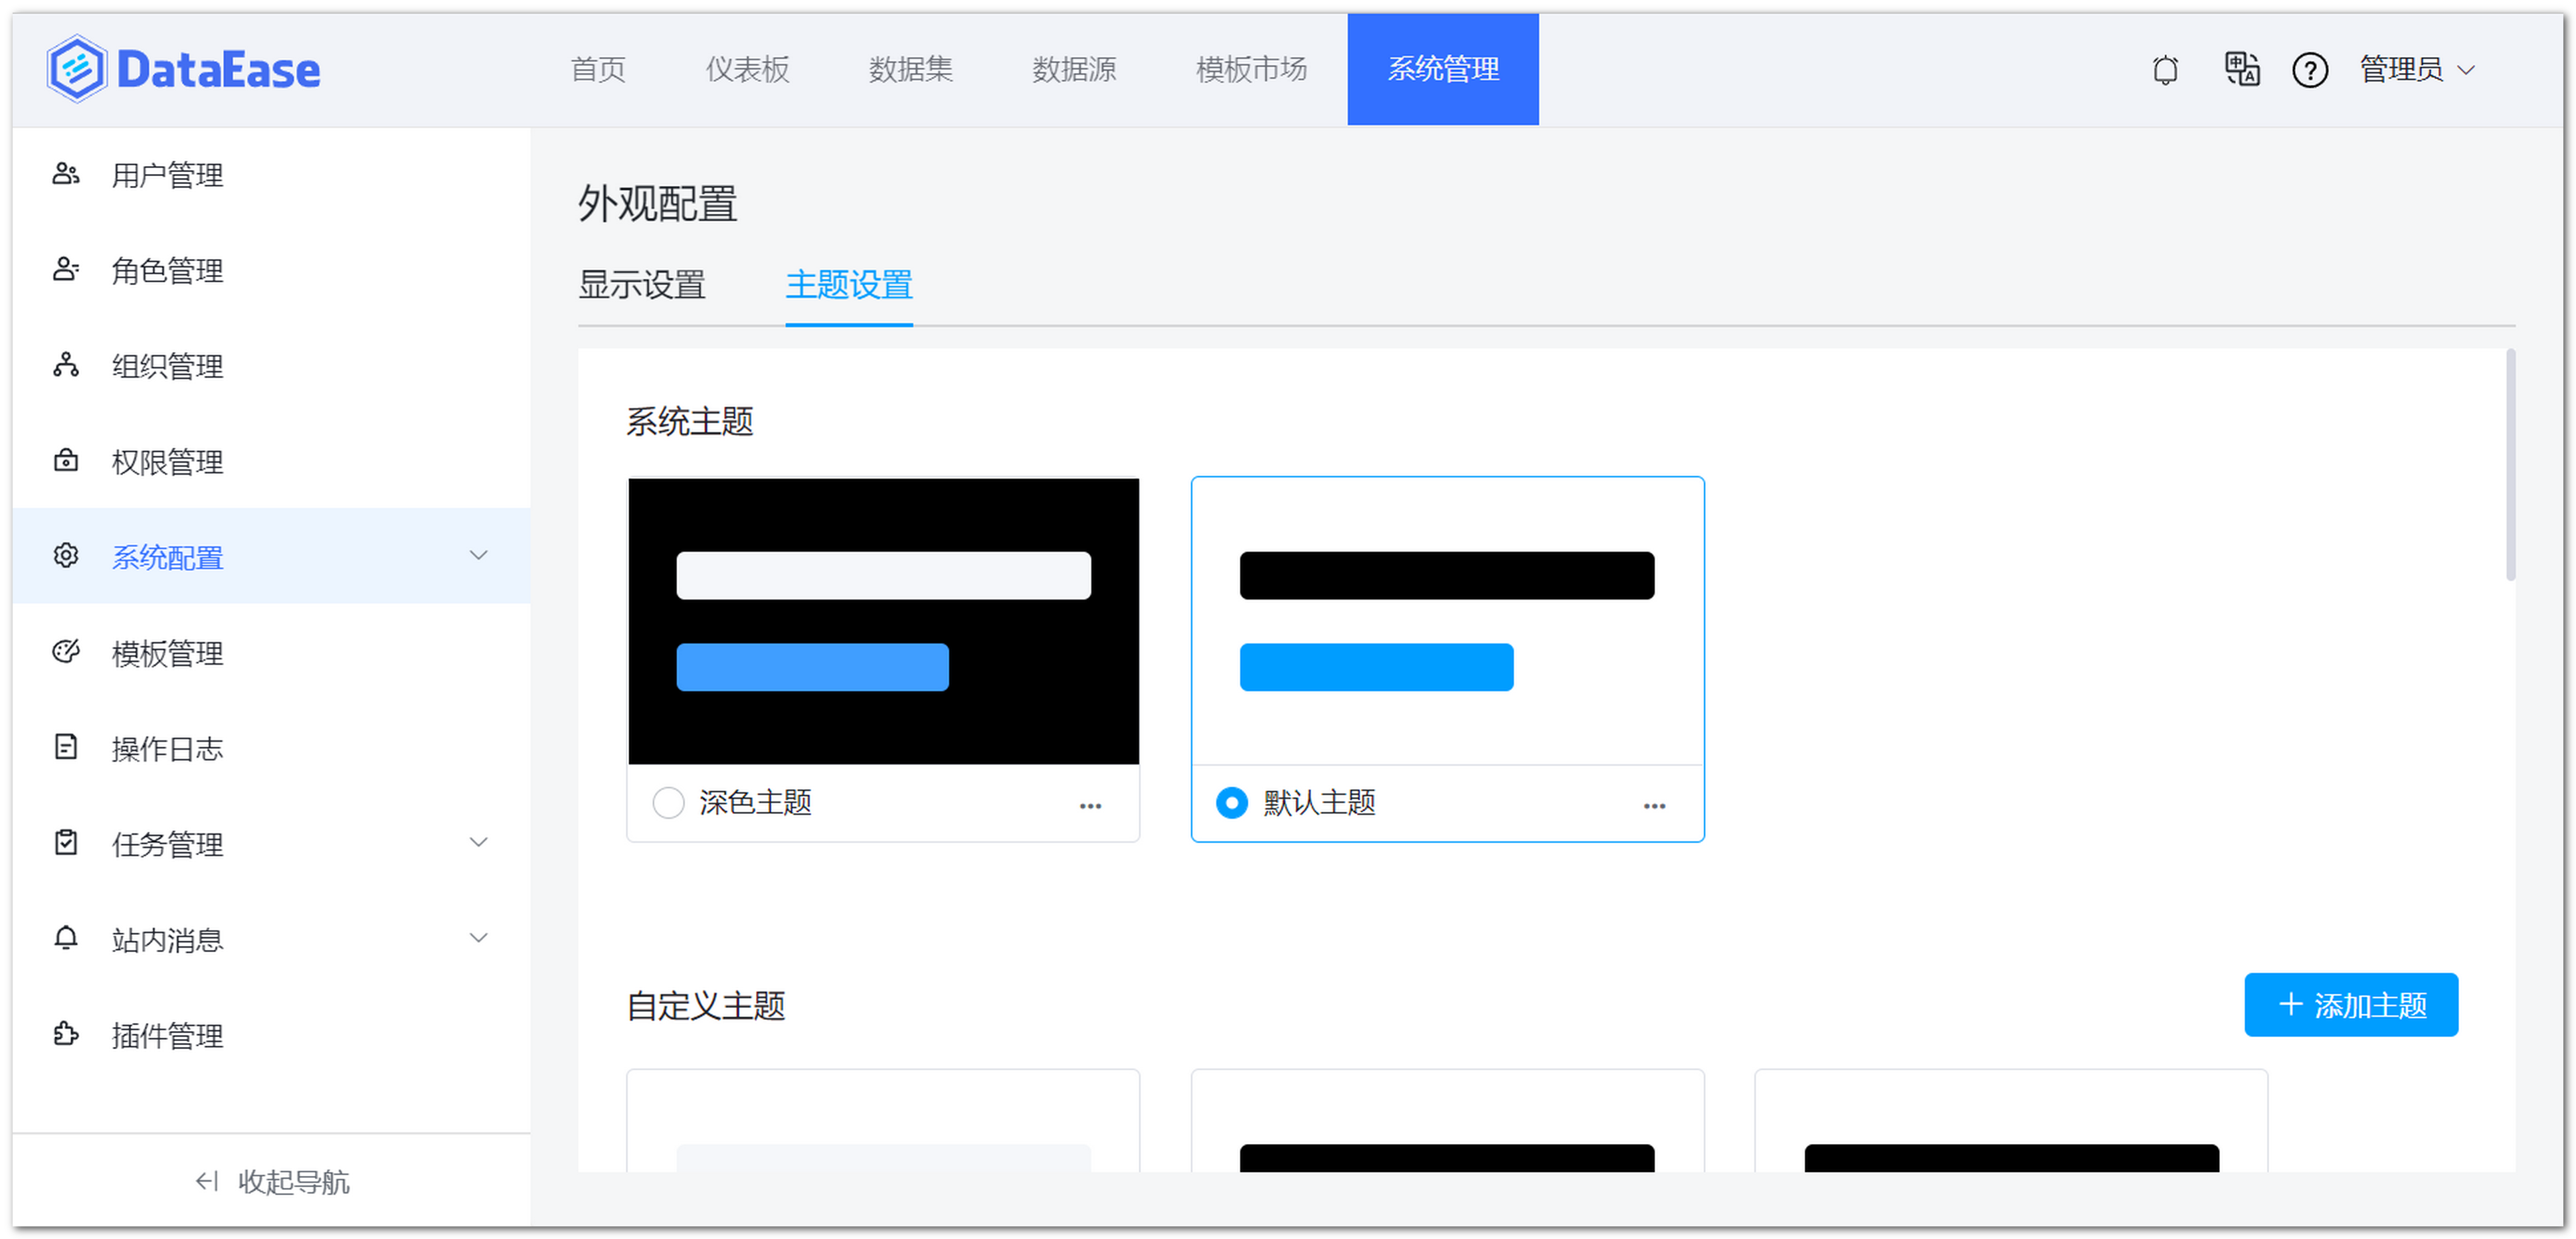
Task: Click the 插件管理 puzzle icon
Action: click(66, 1034)
